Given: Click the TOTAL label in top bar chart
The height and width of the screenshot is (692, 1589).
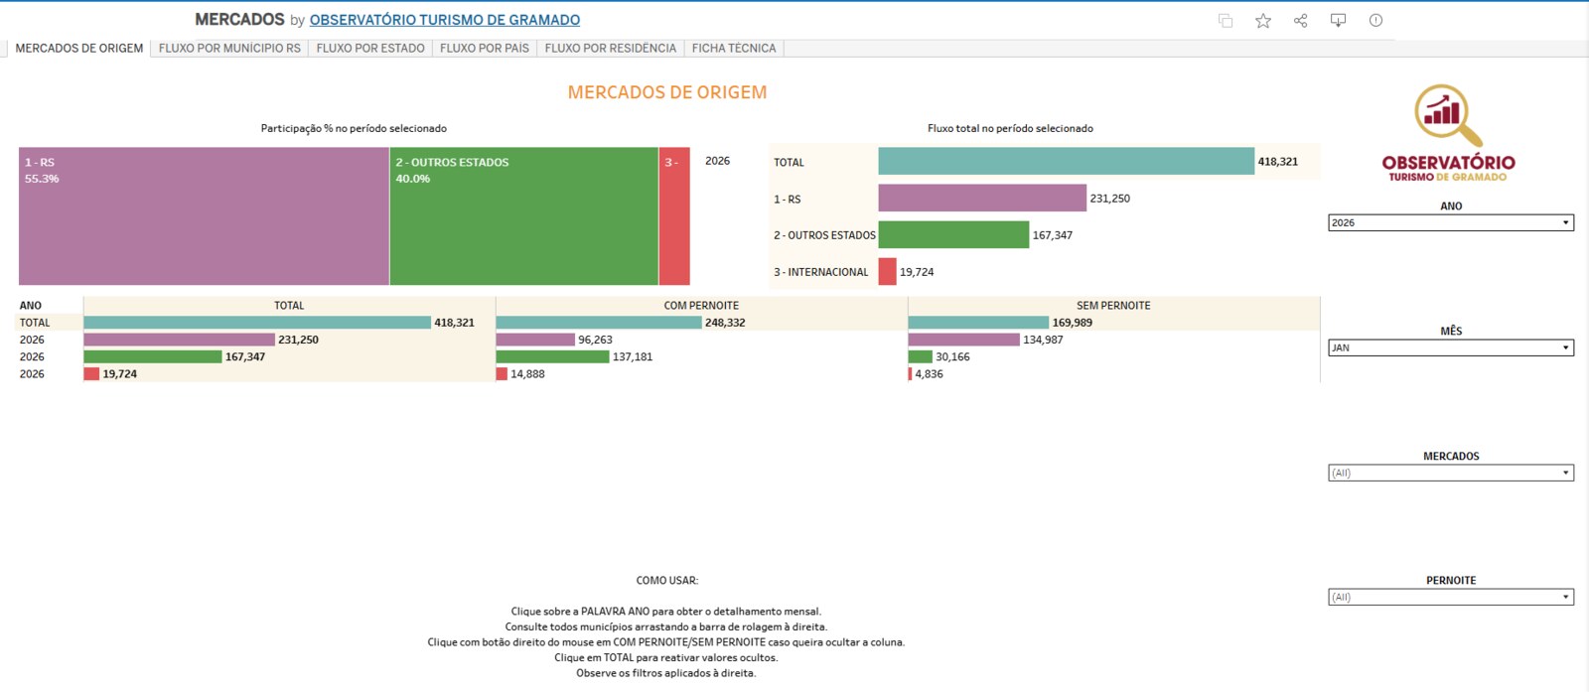Looking at the screenshot, I should (x=790, y=163).
